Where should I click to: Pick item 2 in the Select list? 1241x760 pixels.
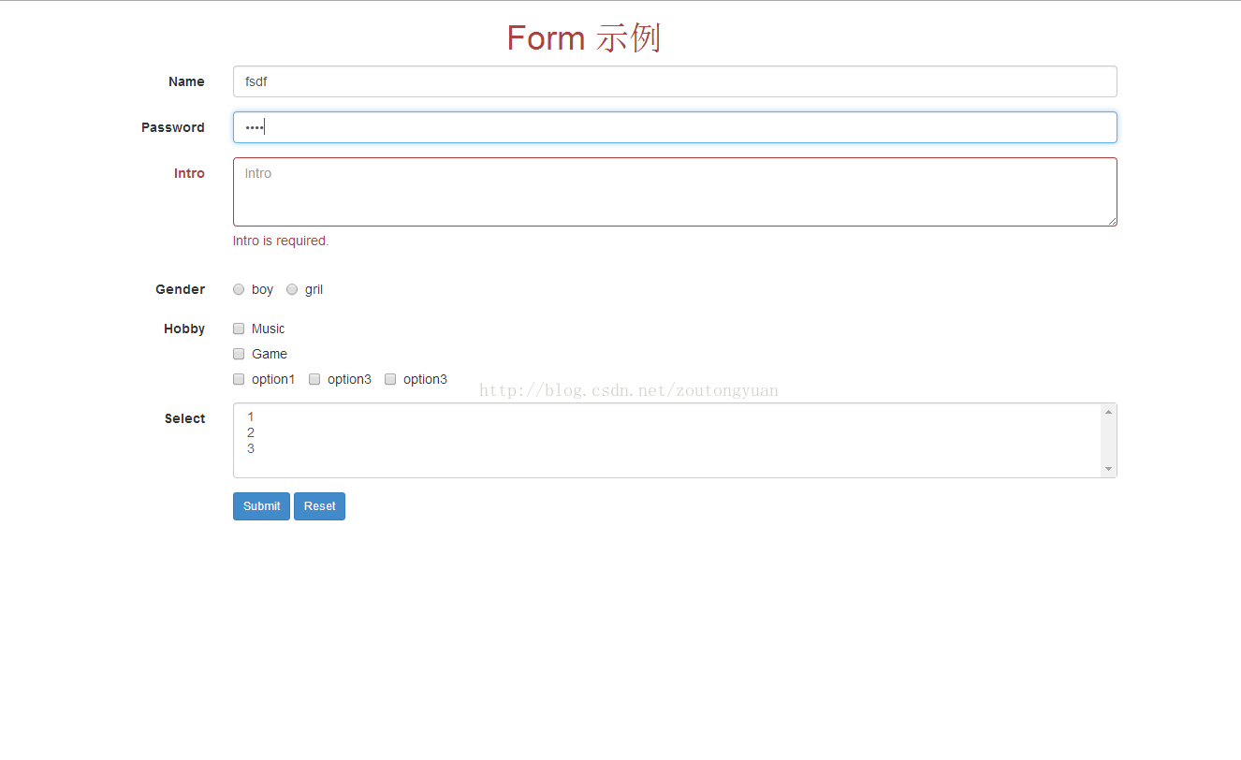(251, 432)
